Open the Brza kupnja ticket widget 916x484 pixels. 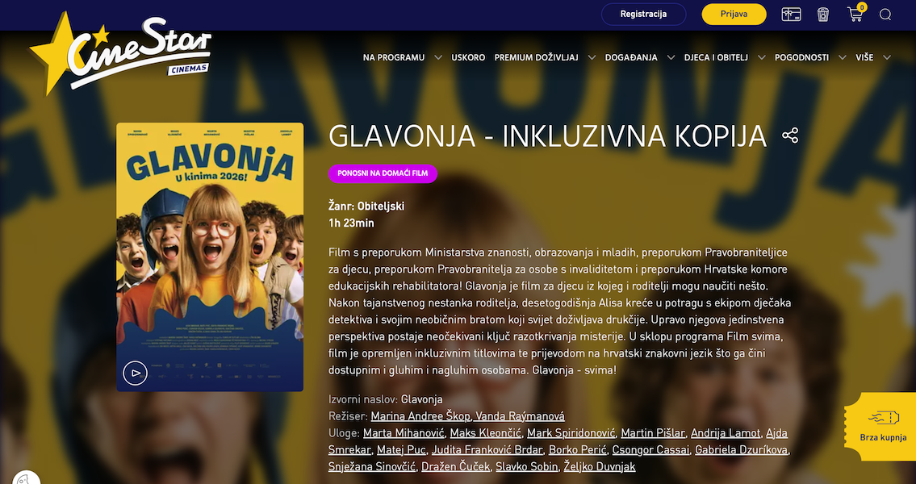[880, 426]
